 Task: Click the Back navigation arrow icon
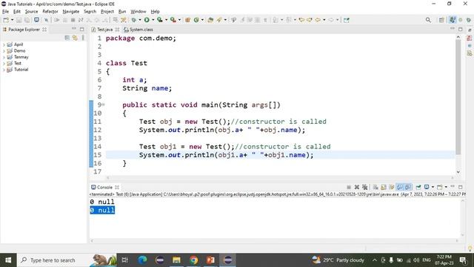pyautogui.click(x=318, y=20)
